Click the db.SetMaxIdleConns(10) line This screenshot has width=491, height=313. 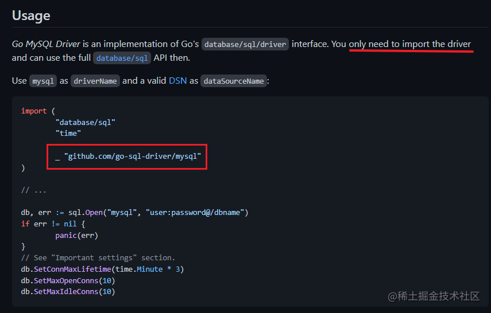click(68, 291)
